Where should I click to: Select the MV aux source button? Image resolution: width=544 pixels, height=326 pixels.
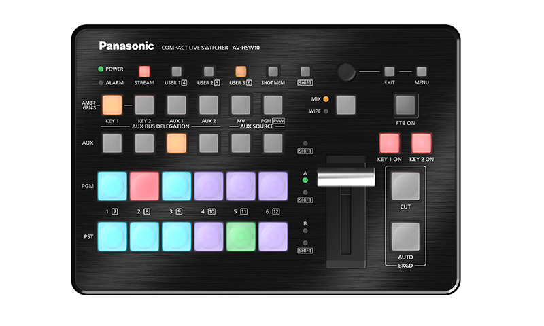coord(241,105)
